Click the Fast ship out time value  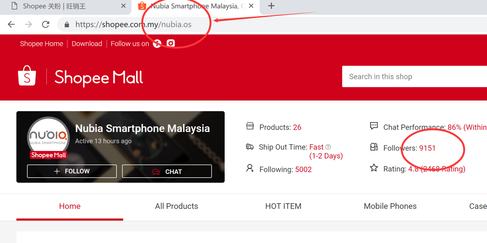pyautogui.click(x=316, y=147)
